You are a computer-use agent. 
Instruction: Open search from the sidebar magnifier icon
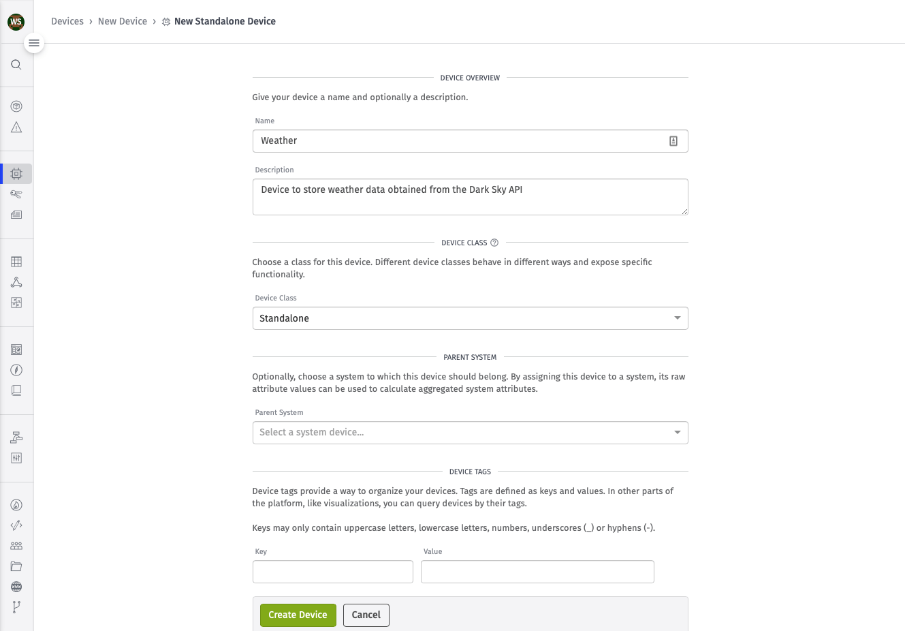[16, 65]
